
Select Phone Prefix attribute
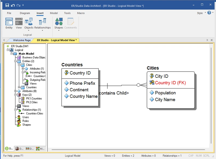82,83
